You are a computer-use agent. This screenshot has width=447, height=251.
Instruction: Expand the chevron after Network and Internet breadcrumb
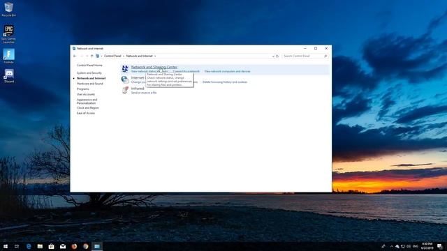pyautogui.click(x=155, y=56)
